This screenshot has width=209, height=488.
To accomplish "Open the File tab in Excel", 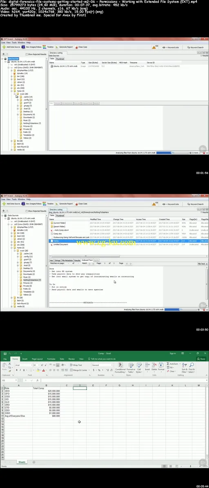I will (x=5, y=359).
